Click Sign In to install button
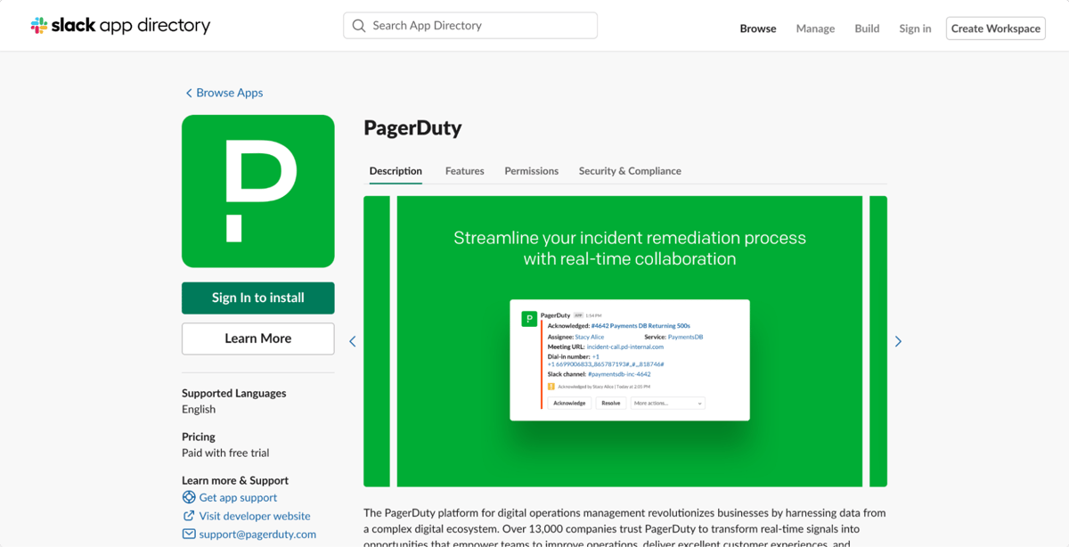This screenshot has width=1069, height=547. 258,298
